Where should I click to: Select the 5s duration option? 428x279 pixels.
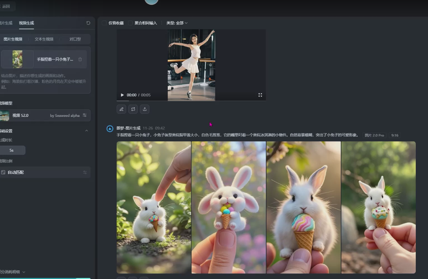click(x=12, y=150)
